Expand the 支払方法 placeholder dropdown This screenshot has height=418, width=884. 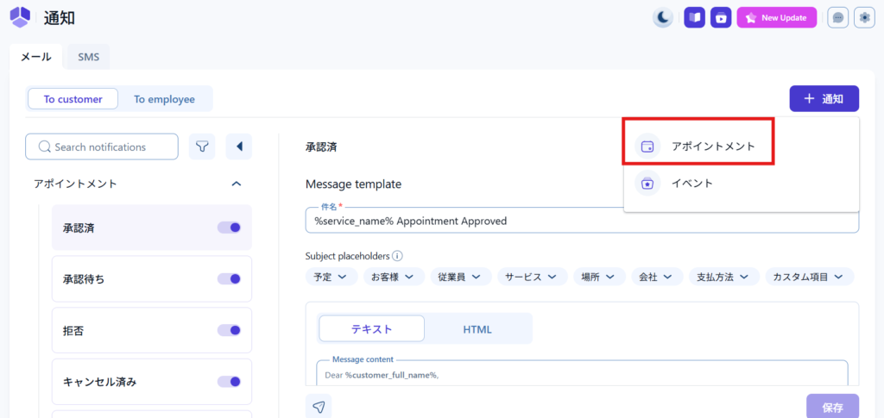click(723, 277)
